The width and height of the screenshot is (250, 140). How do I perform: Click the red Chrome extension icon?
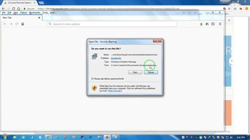[241, 9]
